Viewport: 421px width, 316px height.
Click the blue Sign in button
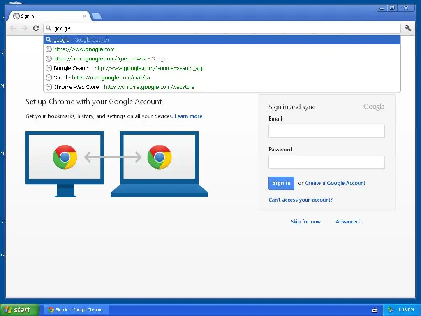pyautogui.click(x=281, y=183)
